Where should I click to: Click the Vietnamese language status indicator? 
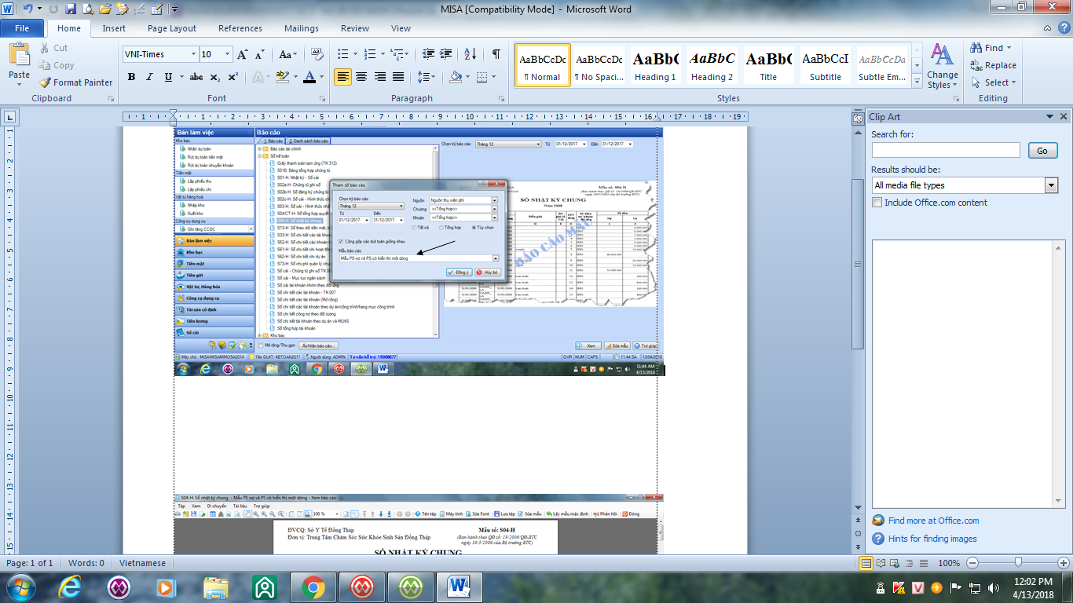point(142,563)
